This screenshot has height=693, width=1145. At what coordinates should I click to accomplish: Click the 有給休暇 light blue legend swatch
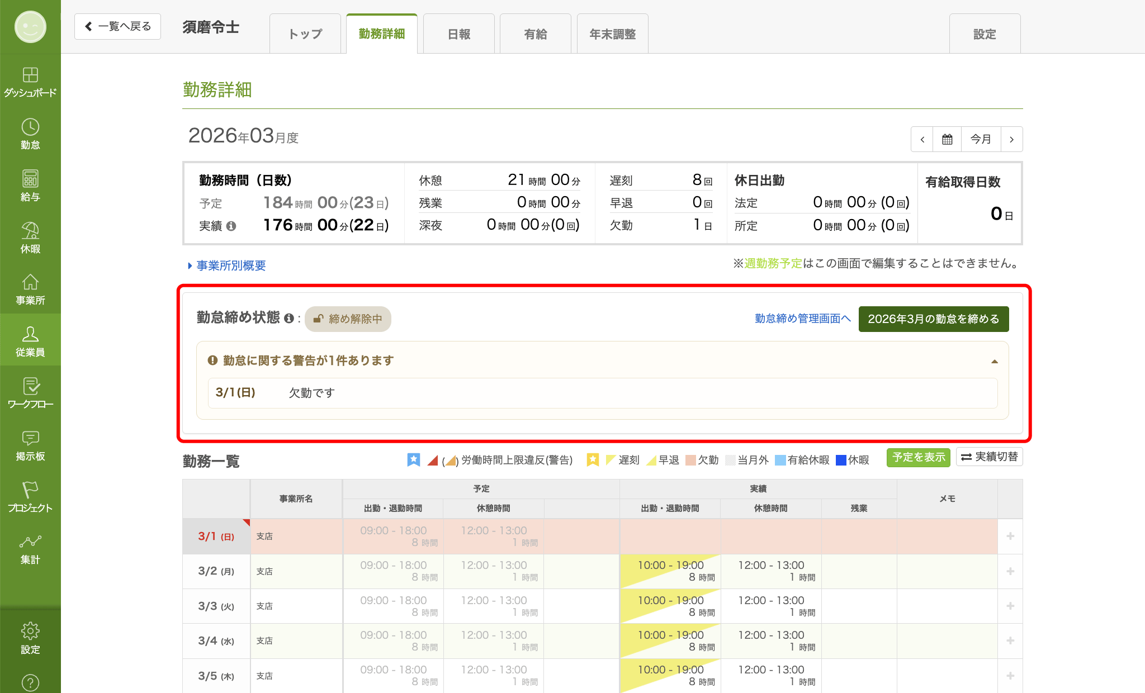780,460
